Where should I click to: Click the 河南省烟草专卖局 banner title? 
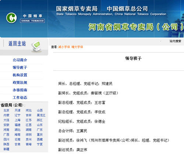tap(136, 27)
